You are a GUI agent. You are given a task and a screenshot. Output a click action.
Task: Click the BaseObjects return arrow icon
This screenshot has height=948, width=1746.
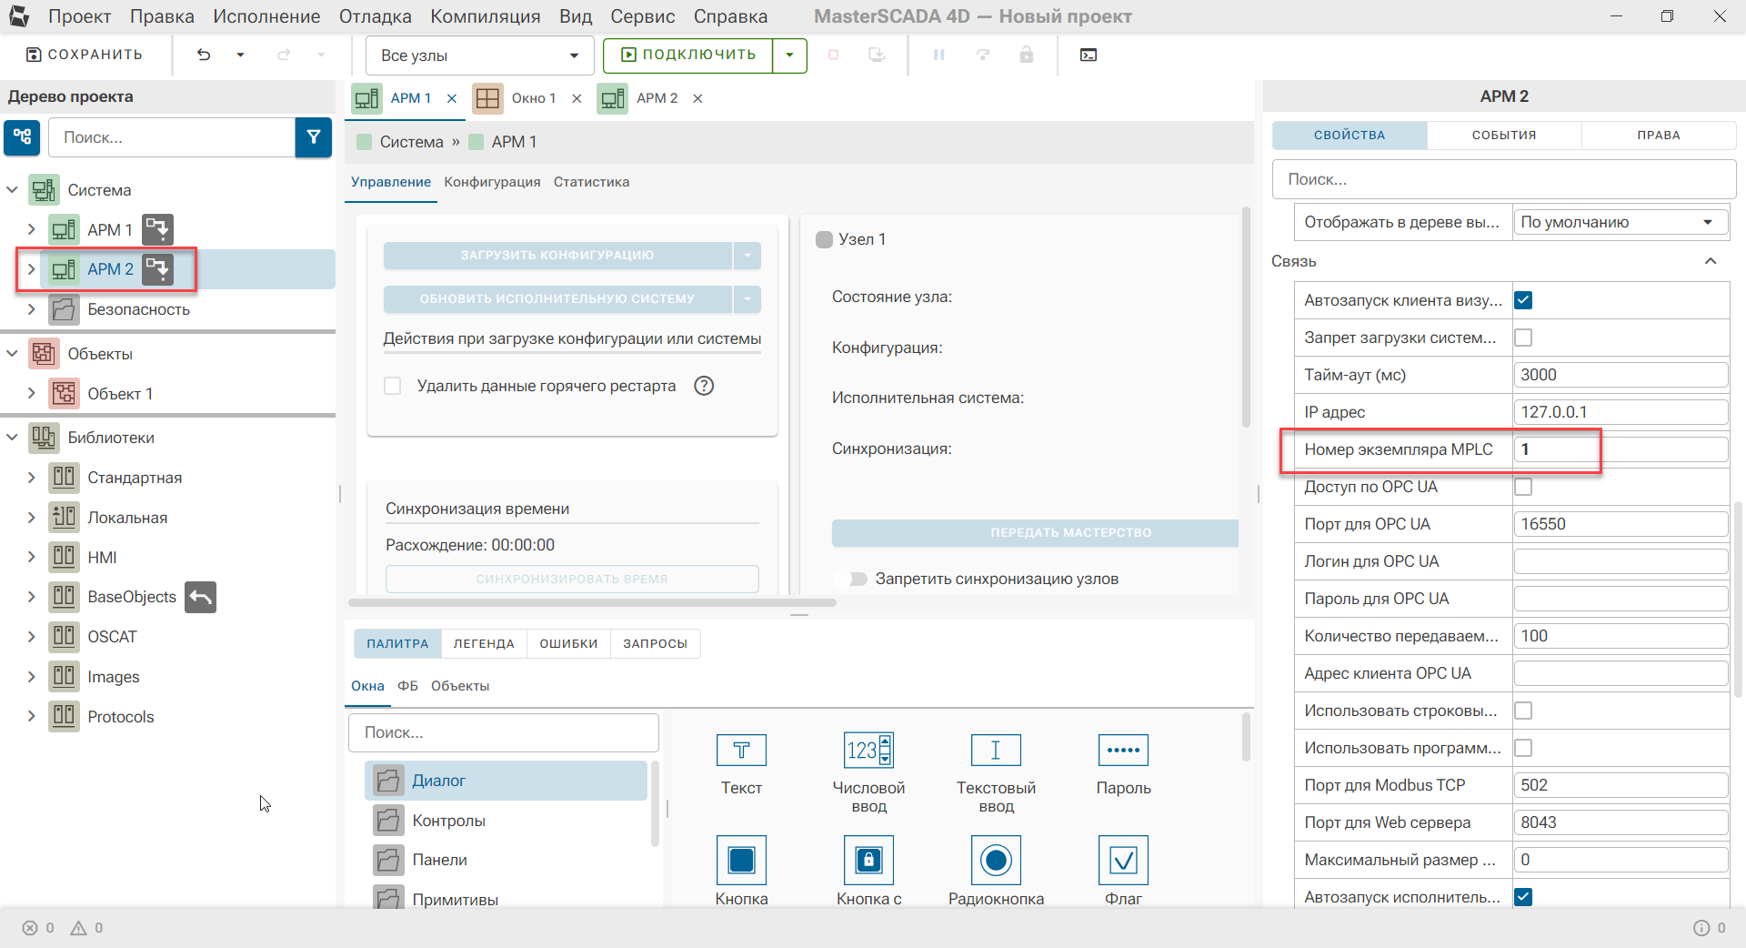(x=201, y=597)
